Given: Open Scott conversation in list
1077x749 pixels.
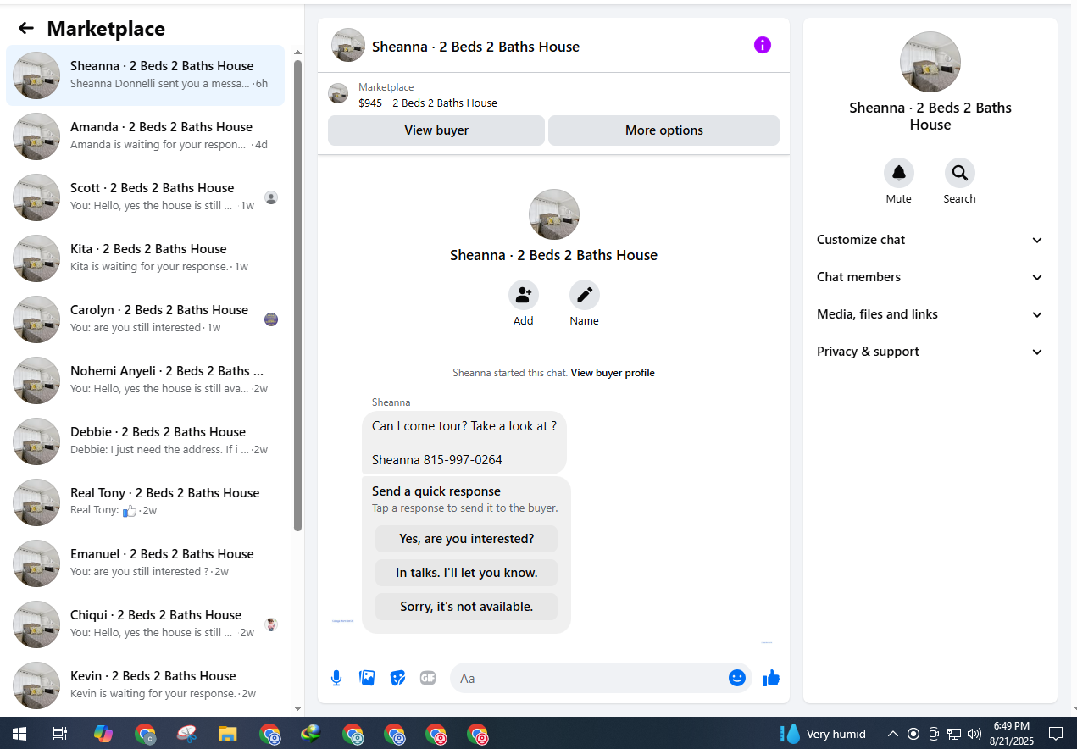Looking at the screenshot, I should (x=146, y=197).
